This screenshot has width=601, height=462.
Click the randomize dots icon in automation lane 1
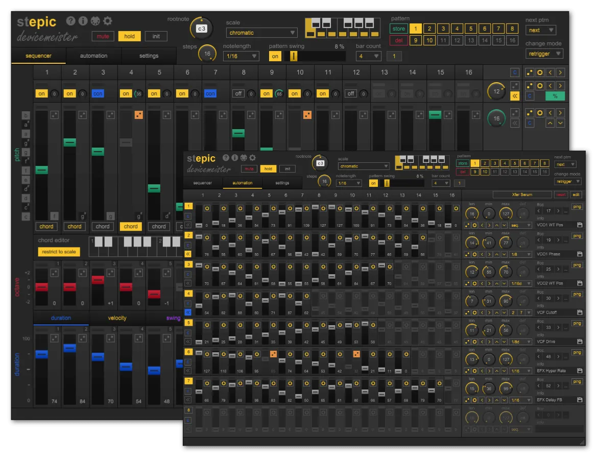467,225
